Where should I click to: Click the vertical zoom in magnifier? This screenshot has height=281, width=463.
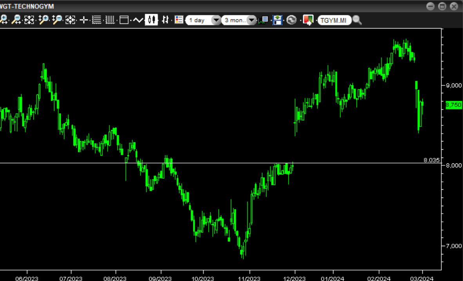tap(43, 20)
